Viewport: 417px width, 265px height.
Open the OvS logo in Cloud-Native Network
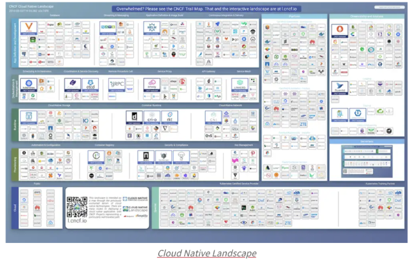209,136
